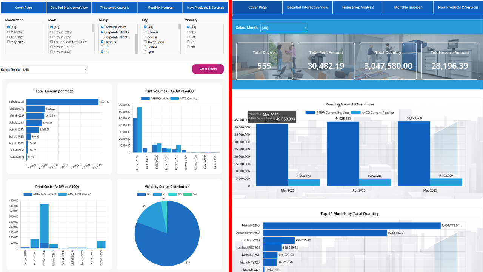Viewport: 483px width, 272px height.
Task: Uncheck Campus in the Group filter
Action: 102,42
